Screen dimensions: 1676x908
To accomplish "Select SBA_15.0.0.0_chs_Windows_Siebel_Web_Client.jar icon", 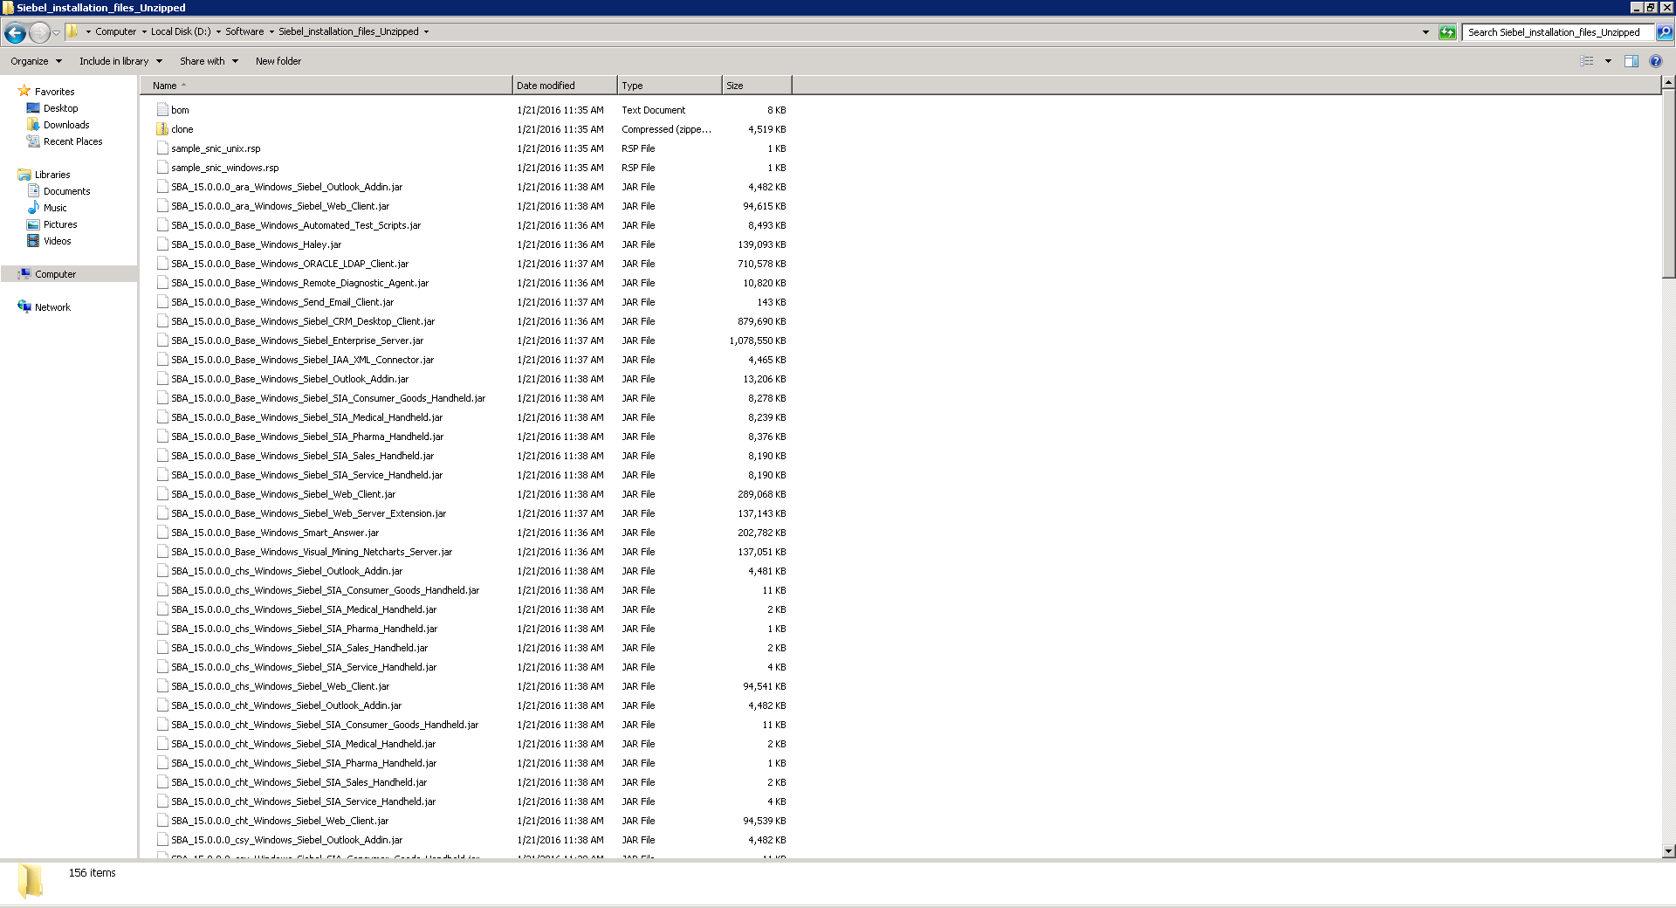I will pyautogui.click(x=162, y=686).
